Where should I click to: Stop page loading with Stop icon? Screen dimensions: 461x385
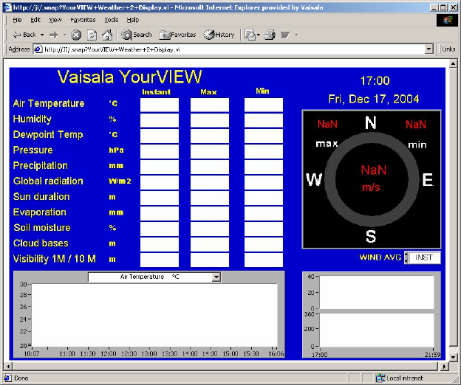76,35
